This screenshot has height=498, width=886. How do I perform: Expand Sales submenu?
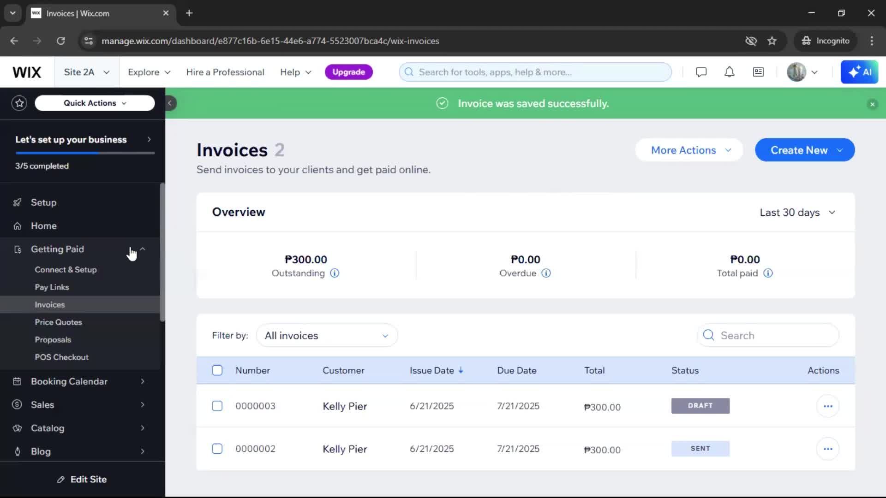coord(143,405)
